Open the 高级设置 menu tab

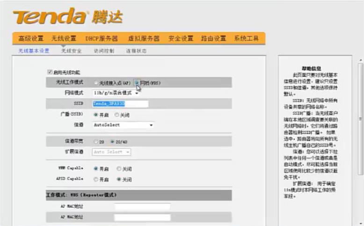tap(31, 38)
